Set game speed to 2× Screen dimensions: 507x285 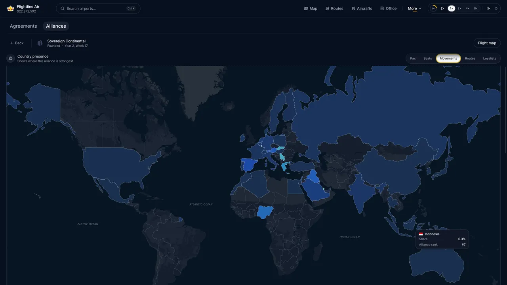(x=459, y=8)
